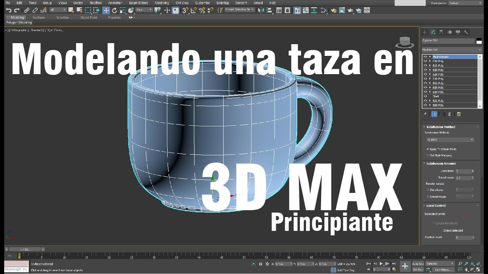Switch to the Utilities wrench panel tab
The width and height of the screenshot is (488, 274).
point(466,32)
